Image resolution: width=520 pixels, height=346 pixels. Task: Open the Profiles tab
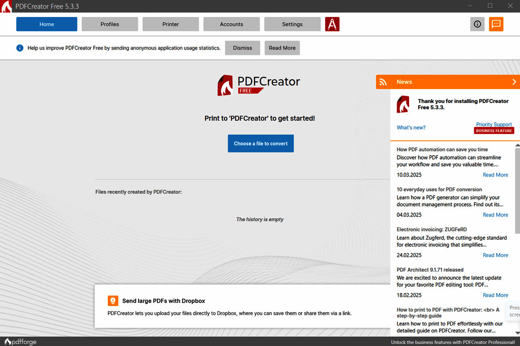click(x=110, y=24)
